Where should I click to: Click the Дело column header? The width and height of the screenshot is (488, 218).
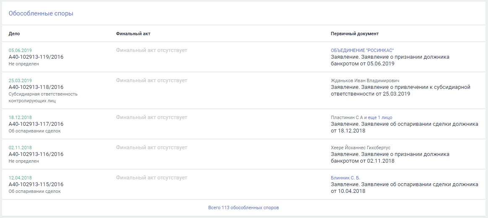click(14, 34)
